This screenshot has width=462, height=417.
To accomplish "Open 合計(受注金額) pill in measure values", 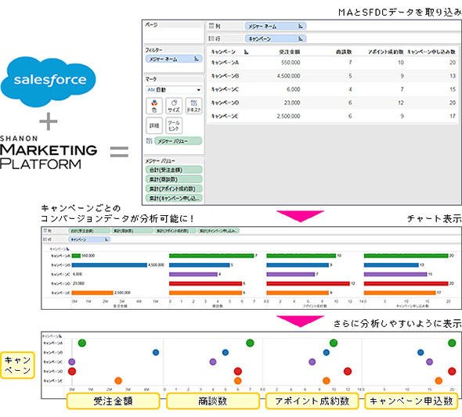I will [174, 170].
